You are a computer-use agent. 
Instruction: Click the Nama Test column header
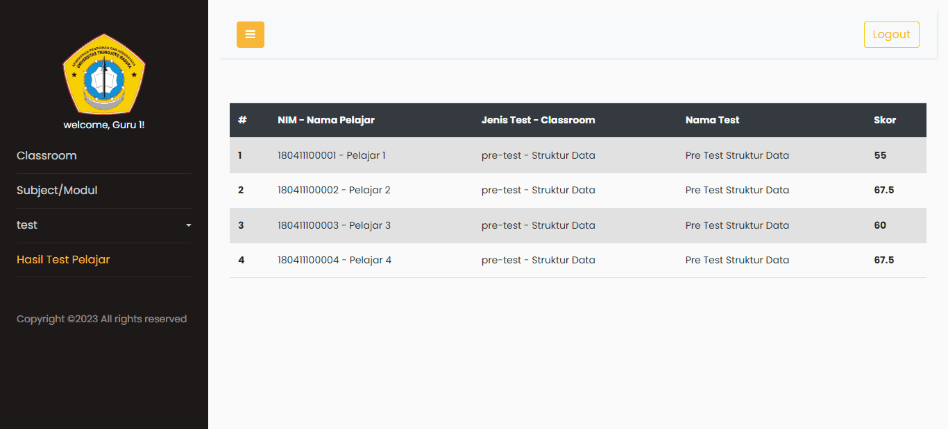712,119
